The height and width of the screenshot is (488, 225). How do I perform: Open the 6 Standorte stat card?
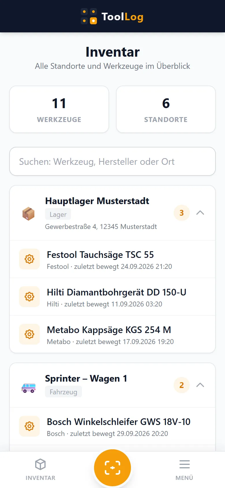[x=166, y=109]
